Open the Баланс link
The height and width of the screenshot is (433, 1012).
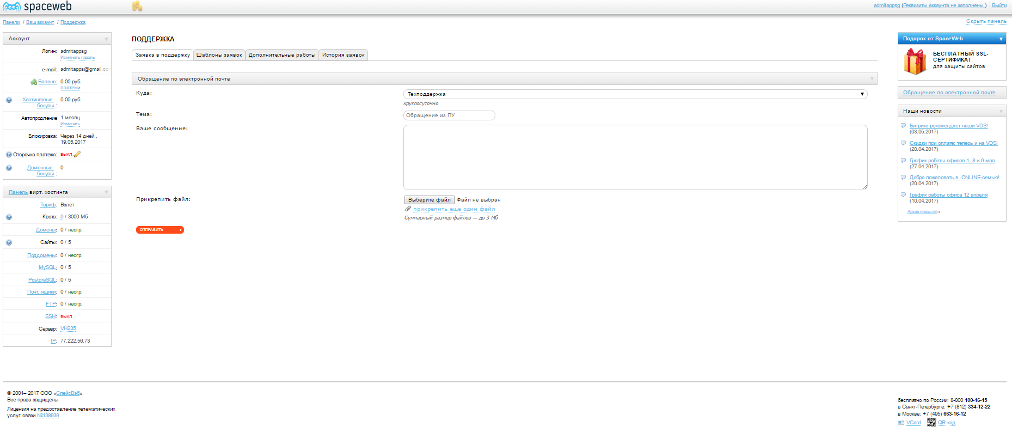[47, 82]
